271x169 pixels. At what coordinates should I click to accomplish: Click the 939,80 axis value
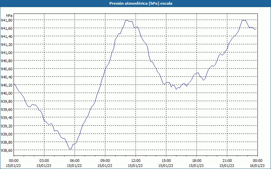pyautogui.click(x=6, y=101)
